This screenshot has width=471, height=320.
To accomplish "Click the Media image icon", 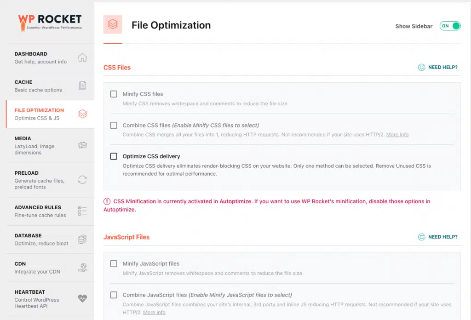I will [82, 145].
